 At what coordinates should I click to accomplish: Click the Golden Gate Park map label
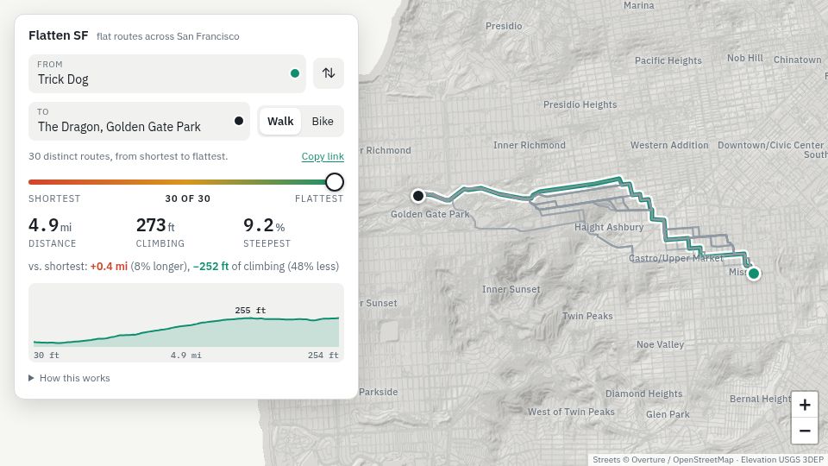[x=430, y=214]
